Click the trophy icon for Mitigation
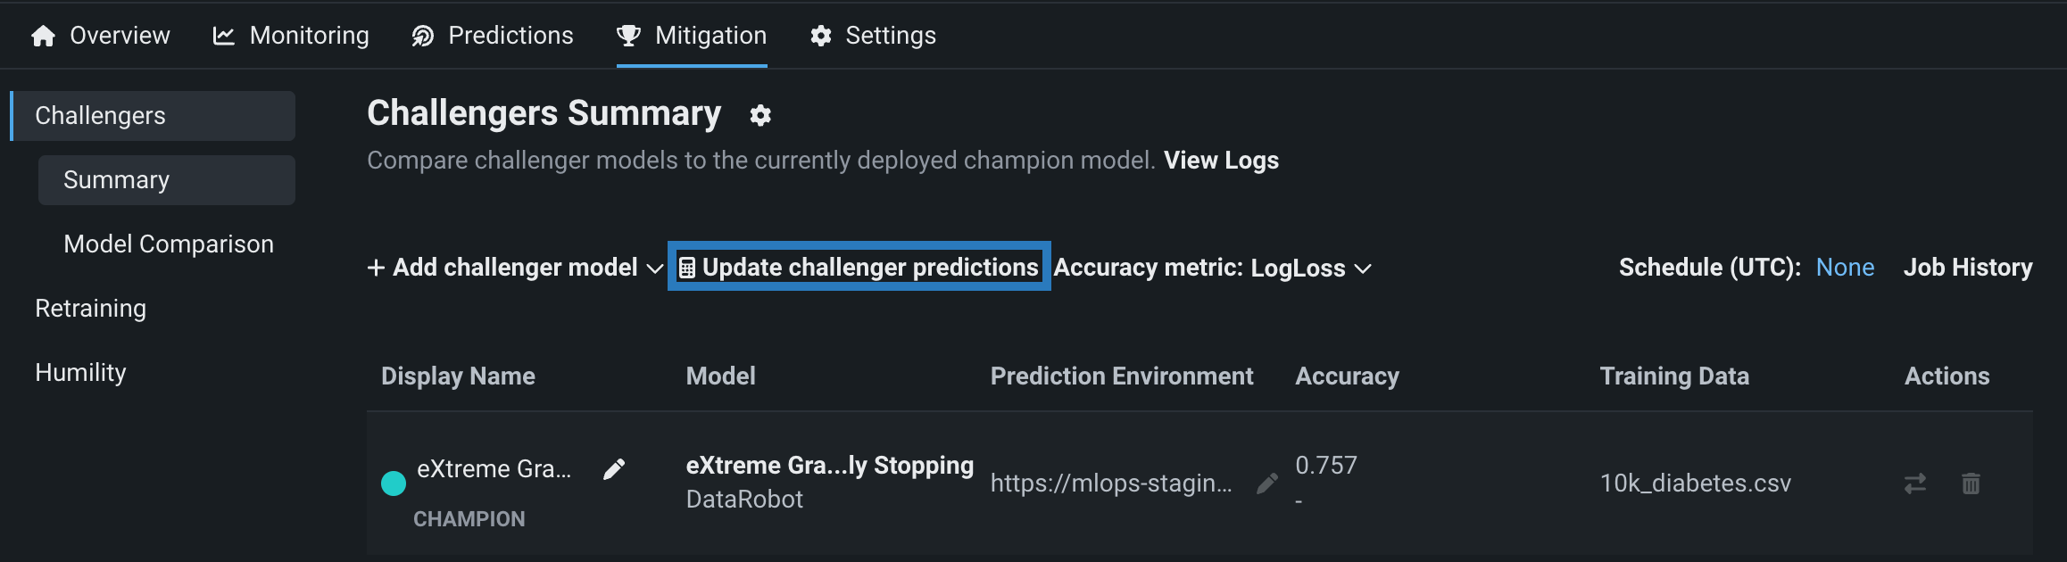This screenshot has height=562, width=2067. tap(628, 36)
